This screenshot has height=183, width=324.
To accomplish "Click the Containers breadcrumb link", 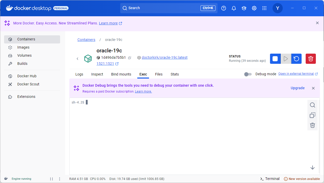I will click(86, 40).
